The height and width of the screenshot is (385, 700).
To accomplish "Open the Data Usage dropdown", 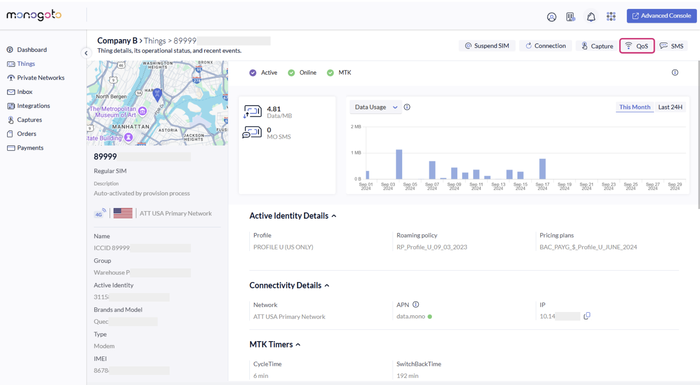I will [375, 107].
